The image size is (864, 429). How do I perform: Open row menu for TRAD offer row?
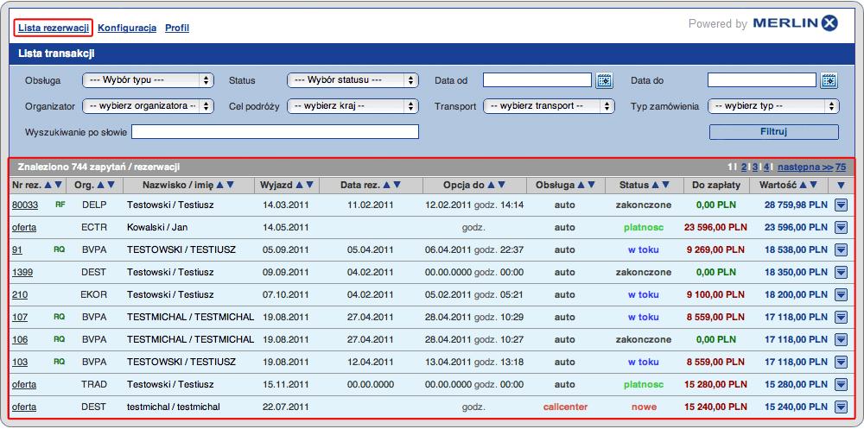(x=841, y=384)
